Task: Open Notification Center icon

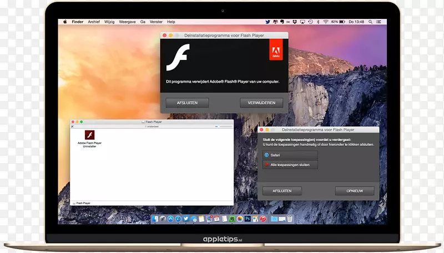Action: (379, 22)
